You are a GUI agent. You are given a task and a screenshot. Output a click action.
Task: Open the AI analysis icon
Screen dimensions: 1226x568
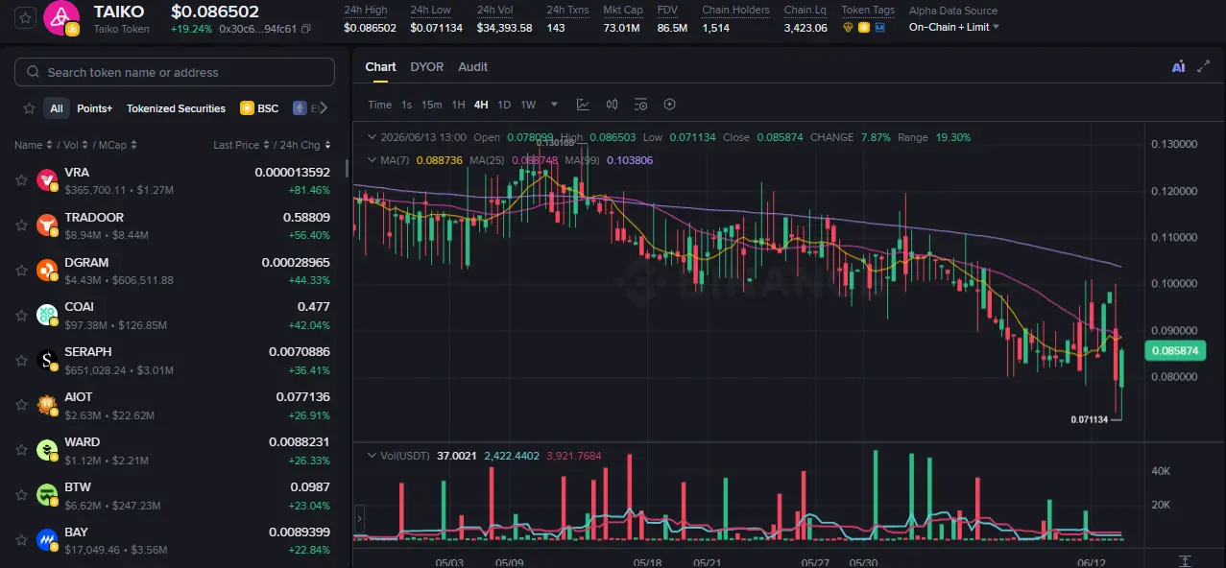(1178, 67)
